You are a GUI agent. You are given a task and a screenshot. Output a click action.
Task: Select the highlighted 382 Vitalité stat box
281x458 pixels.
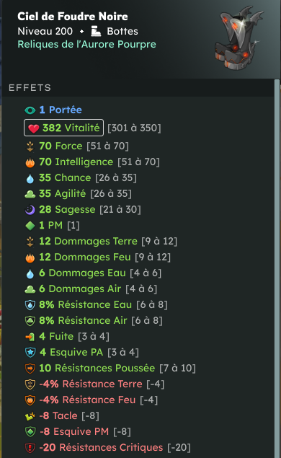coord(63,128)
